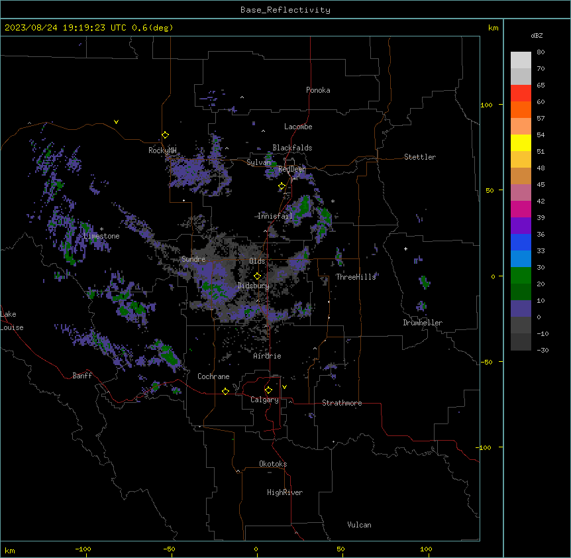Click the green 30 dBZ legend swatch

521,276
